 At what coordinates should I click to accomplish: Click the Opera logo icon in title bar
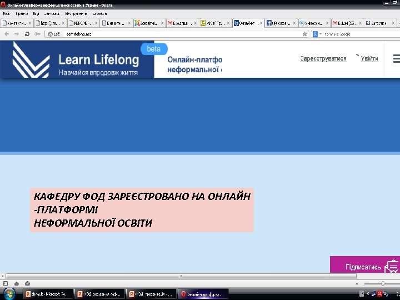coord(3,4)
